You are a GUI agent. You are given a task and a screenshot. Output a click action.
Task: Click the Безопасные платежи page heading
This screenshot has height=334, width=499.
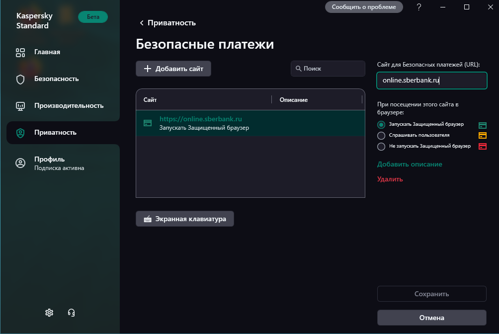(x=205, y=44)
